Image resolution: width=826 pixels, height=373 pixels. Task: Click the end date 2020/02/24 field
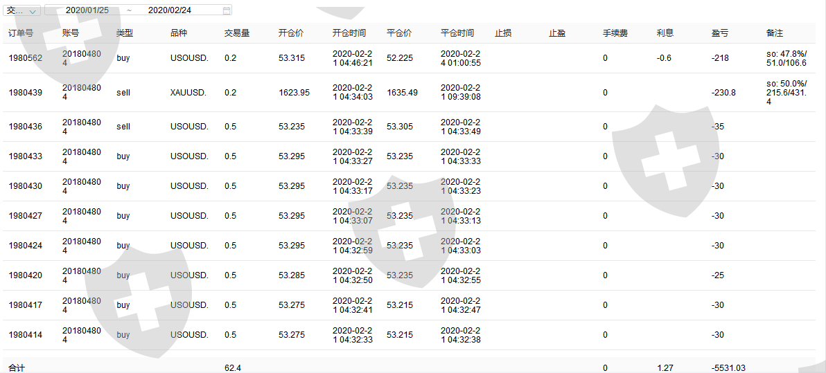[x=170, y=10]
